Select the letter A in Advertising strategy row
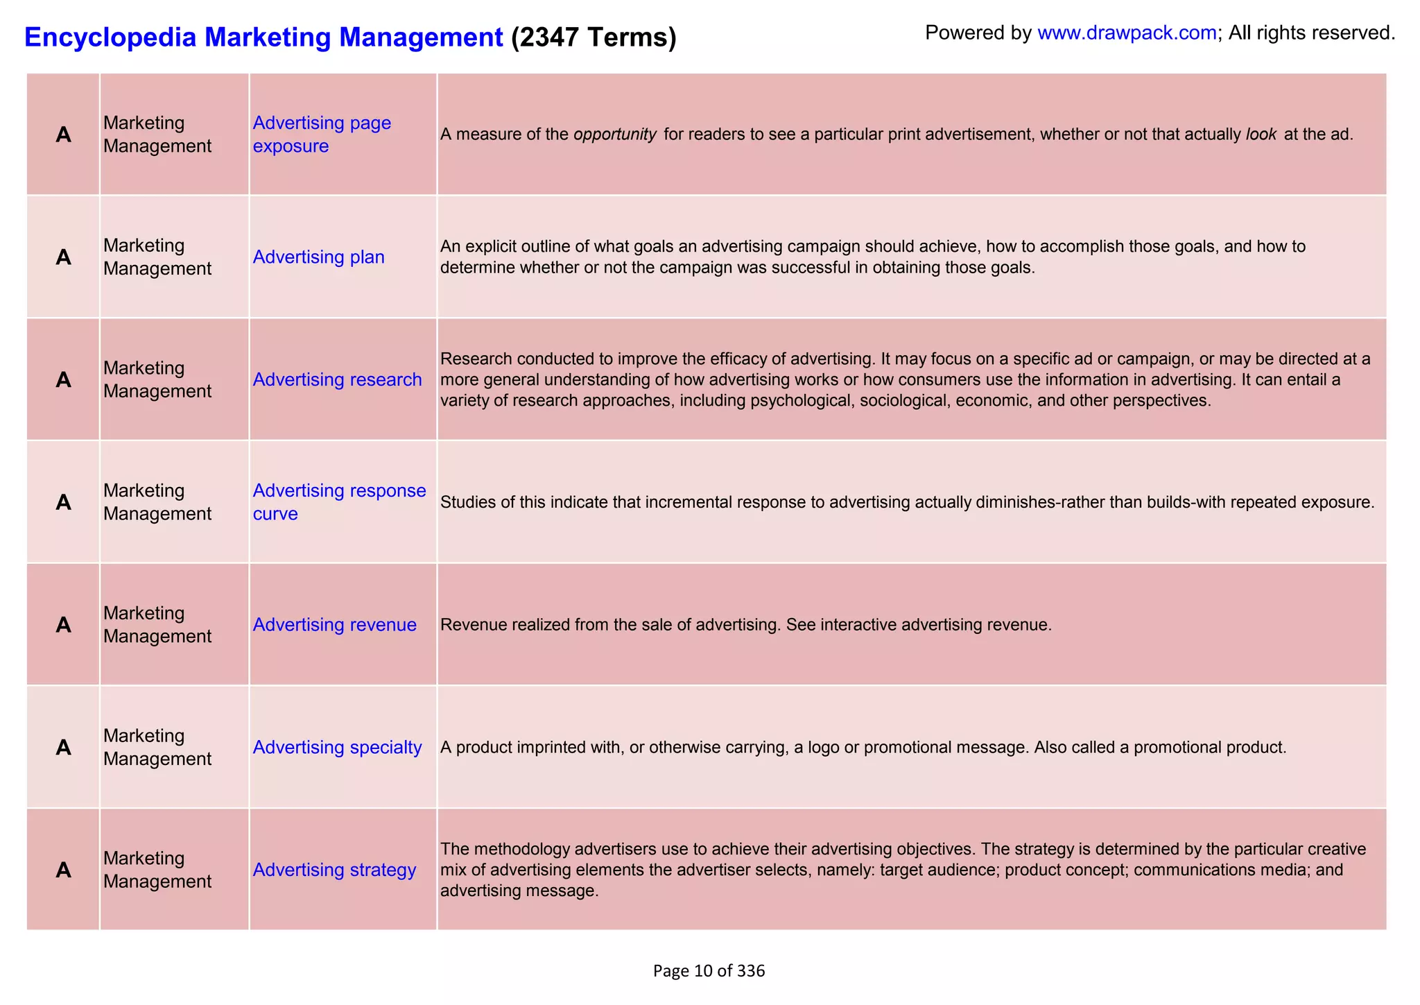 coord(63,870)
